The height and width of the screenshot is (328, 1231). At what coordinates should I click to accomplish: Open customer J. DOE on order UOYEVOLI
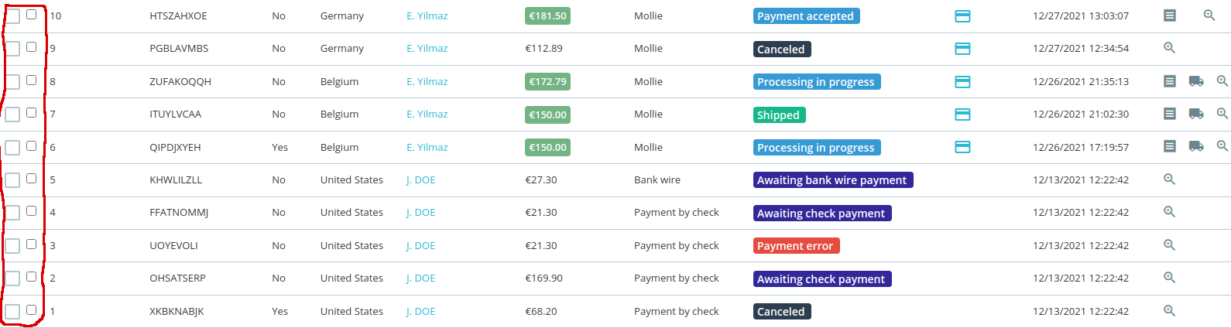click(421, 245)
